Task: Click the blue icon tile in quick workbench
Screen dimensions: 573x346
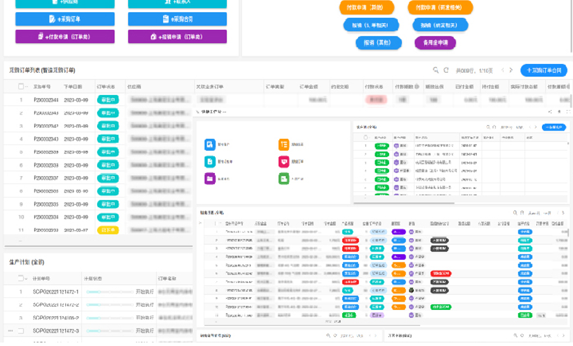Action: pyautogui.click(x=210, y=145)
